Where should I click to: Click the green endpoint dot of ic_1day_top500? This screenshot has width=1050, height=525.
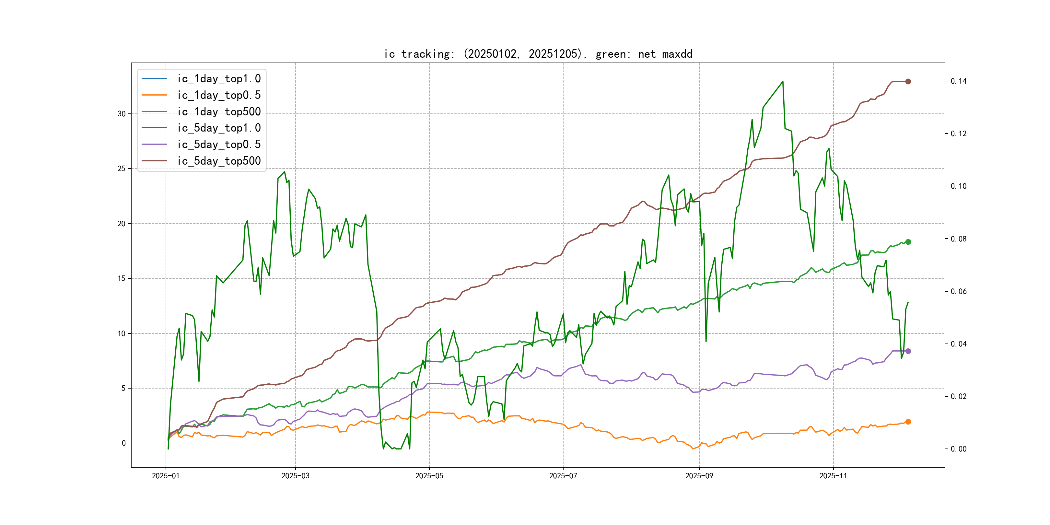pyautogui.click(x=908, y=242)
